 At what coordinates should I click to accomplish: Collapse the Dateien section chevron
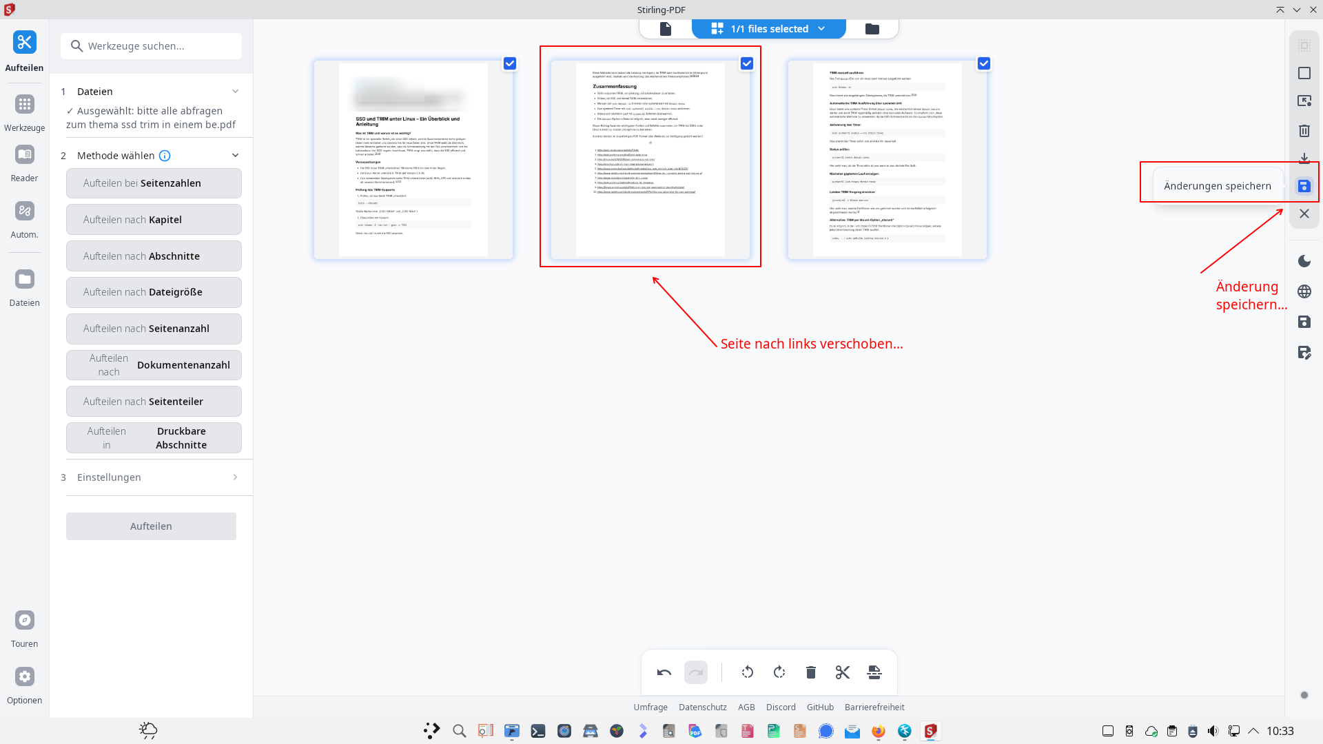pyautogui.click(x=235, y=92)
